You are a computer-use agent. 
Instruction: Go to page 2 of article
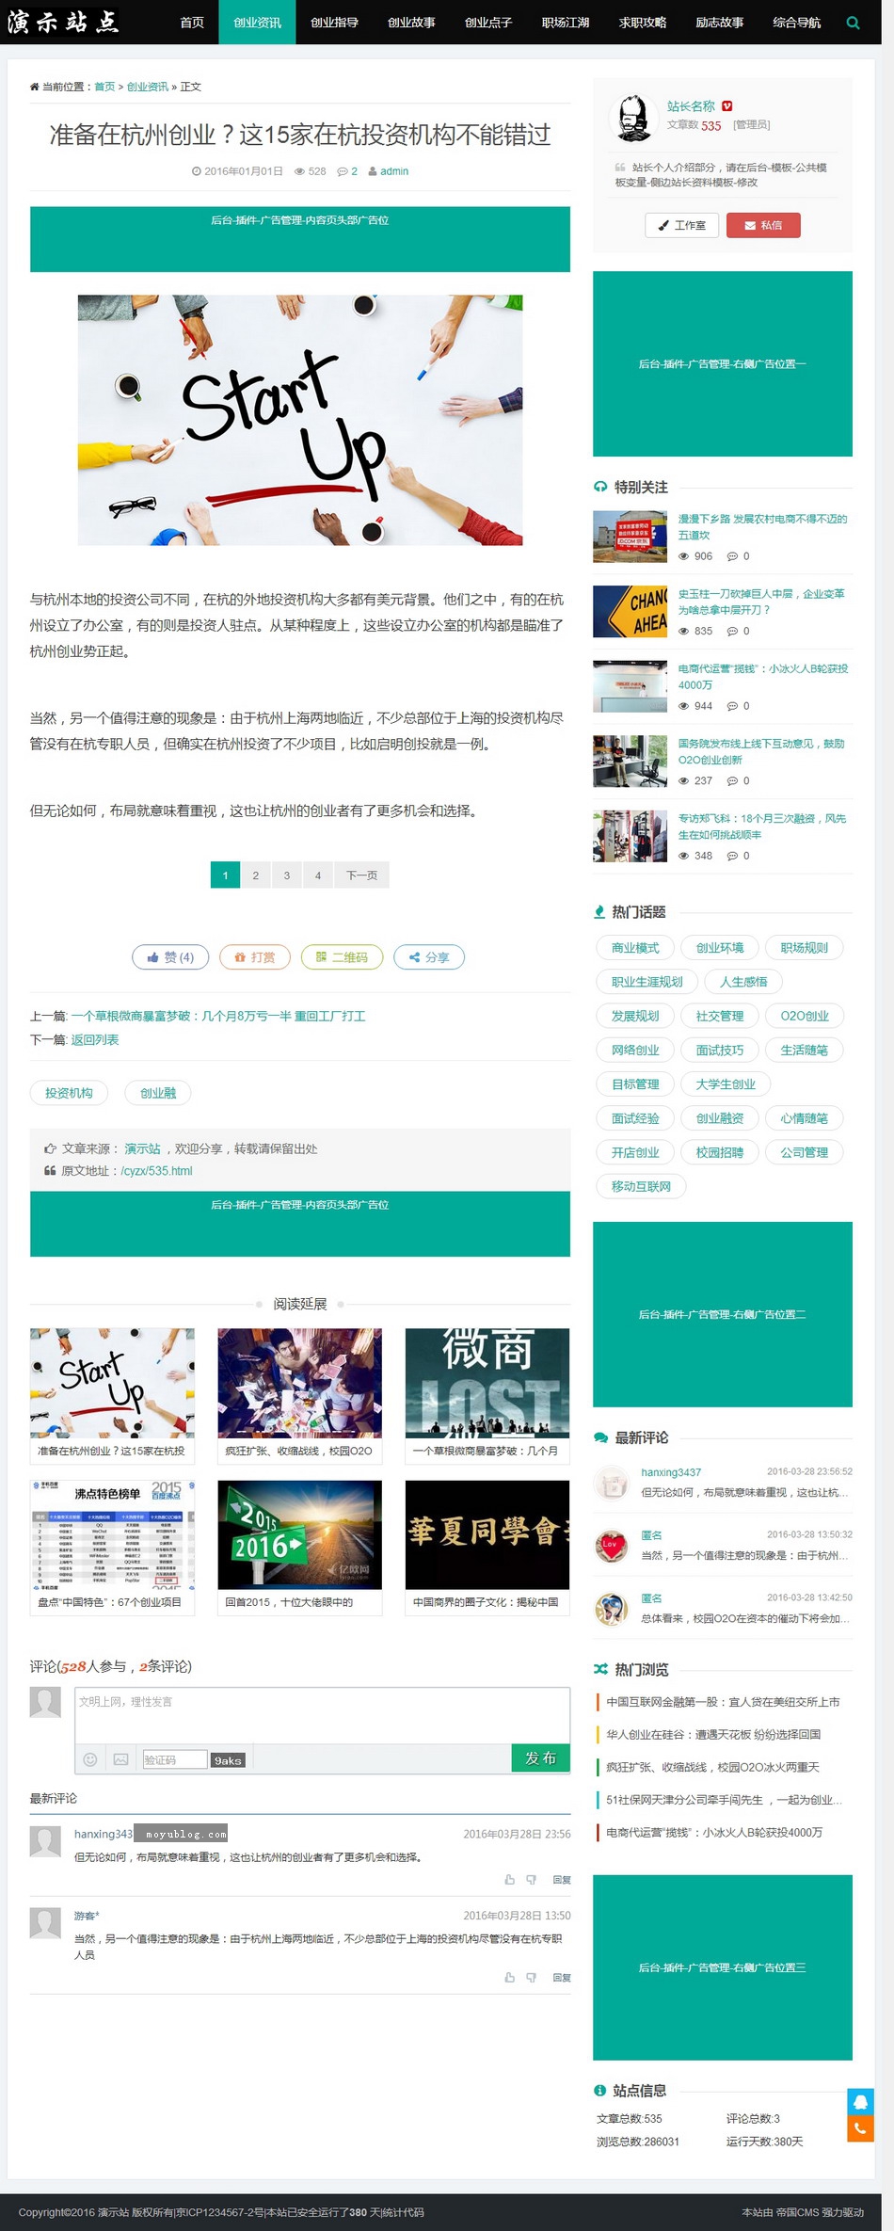click(x=255, y=875)
